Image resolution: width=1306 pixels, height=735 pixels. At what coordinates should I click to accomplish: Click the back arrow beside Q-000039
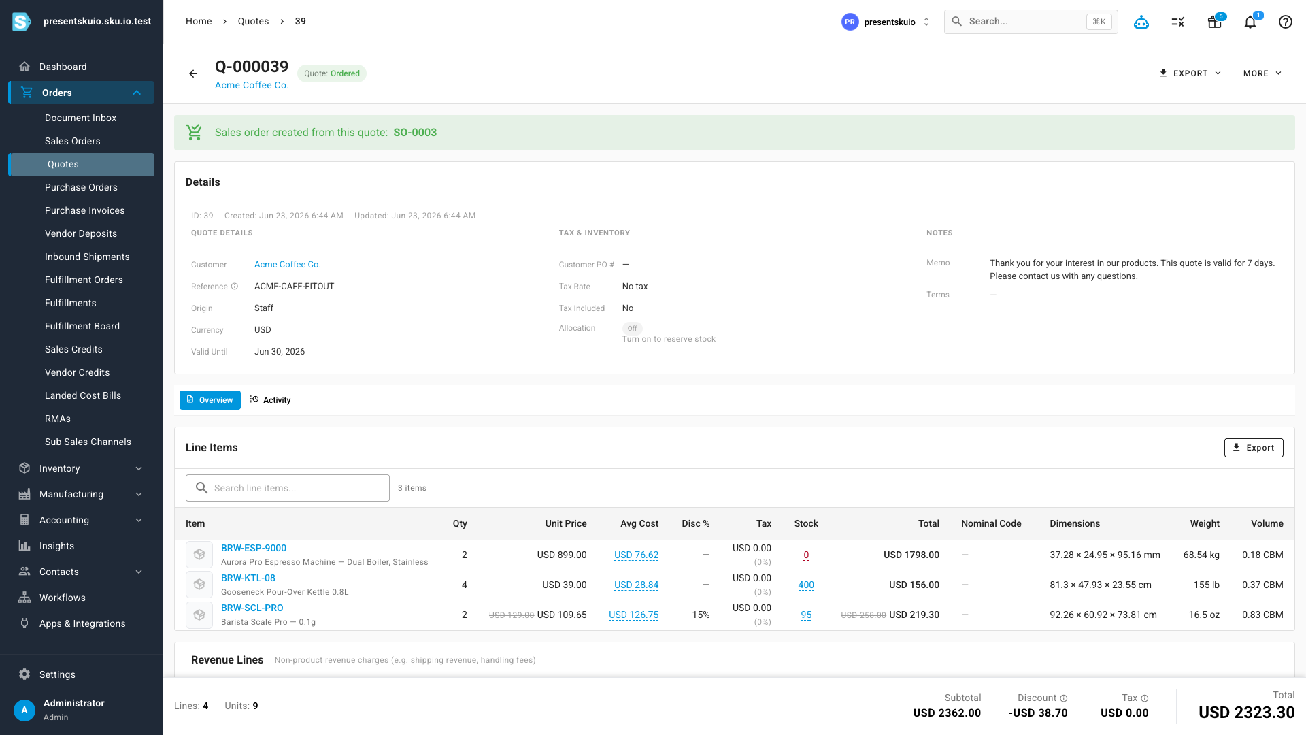[x=193, y=73]
